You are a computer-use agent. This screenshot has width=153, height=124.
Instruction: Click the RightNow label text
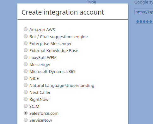click(39, 100)
